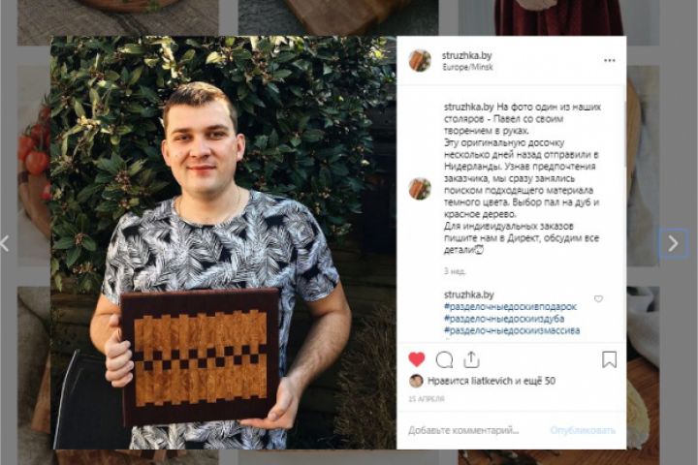Open the Europe/Minsk location link
Viewport: 698px width, 465px height.
[x=467, y=67]
